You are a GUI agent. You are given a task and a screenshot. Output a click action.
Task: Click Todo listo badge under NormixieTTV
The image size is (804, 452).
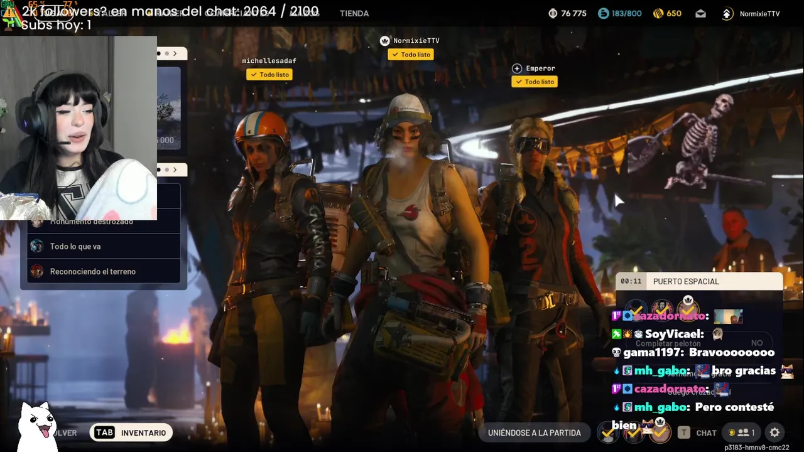(x=411, y=55)
